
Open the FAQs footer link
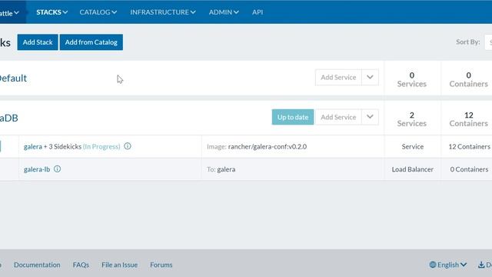click(81, 265)
